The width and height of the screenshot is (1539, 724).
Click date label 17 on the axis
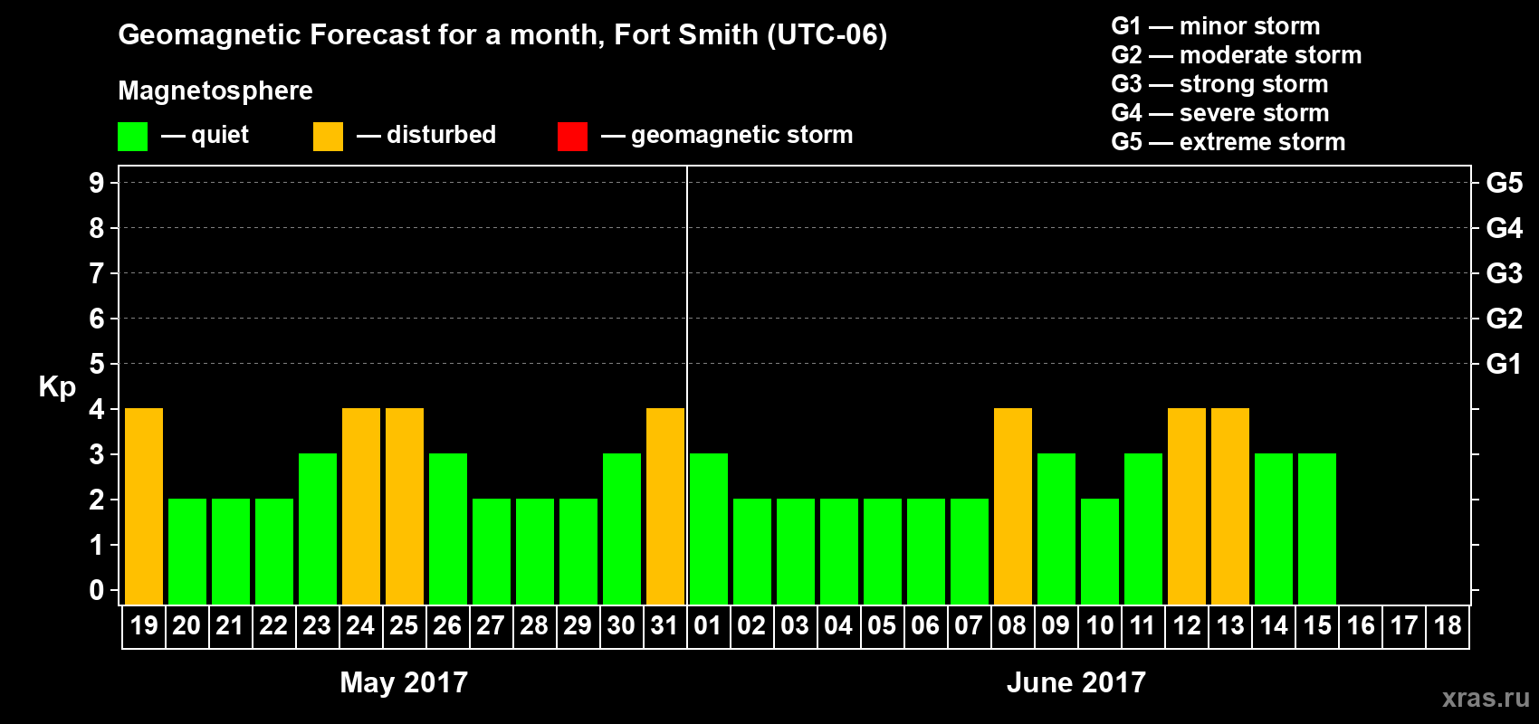pos(1404,626)
